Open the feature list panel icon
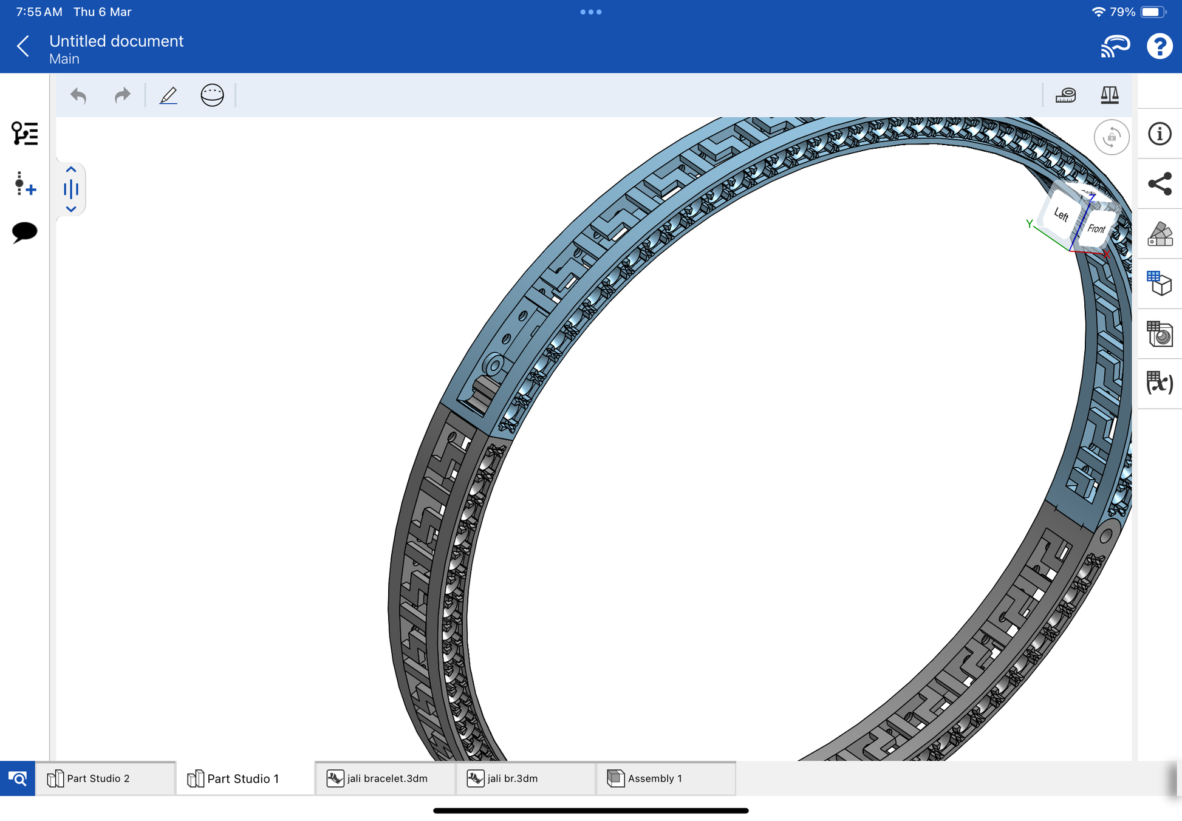This screenshot has height=821, width=1182. [x=25, y=133]
